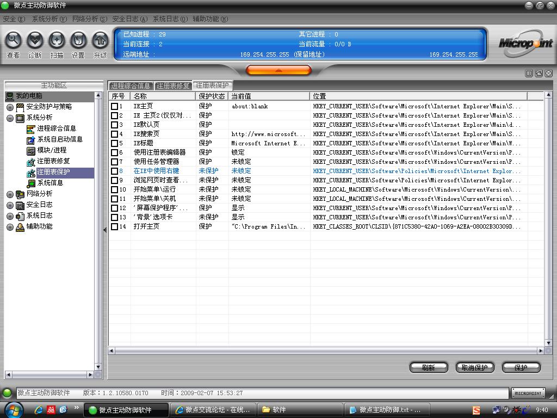Select the 使用注册表编辑器 row checkbox
The image size is (557, 418).
point(114,152)
